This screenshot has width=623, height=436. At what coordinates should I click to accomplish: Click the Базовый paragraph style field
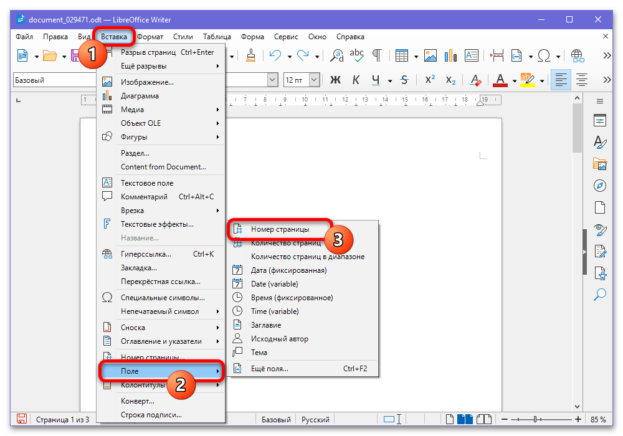click(55, 80)
